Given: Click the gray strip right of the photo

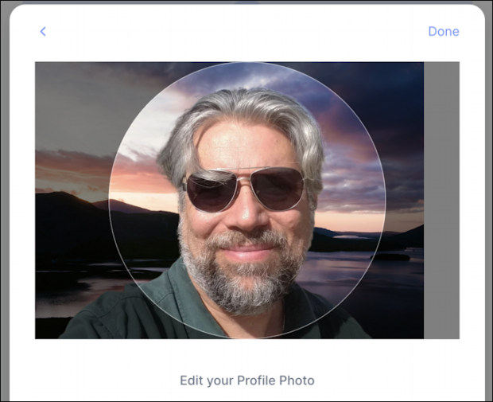Looking at the screenshot, I should click(441, 201).
